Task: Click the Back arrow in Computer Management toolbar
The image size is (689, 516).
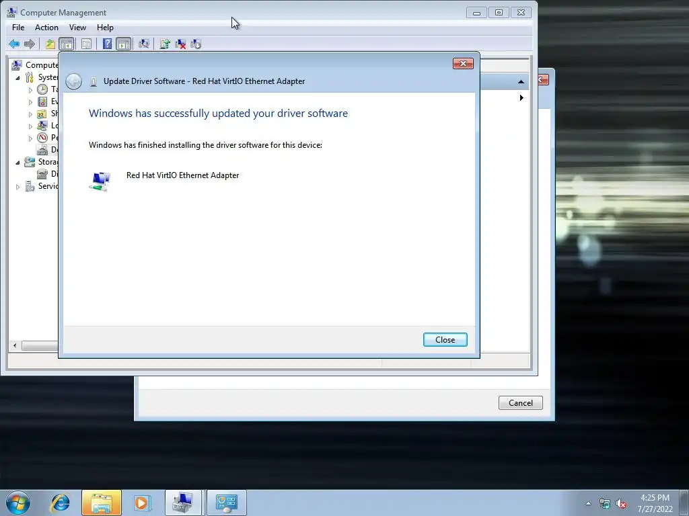Action: (x=14, y=44)
